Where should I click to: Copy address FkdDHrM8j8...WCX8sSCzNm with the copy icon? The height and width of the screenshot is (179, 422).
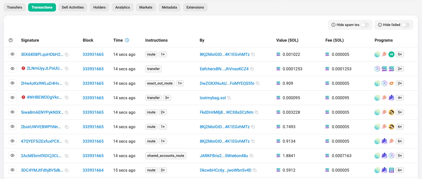point(257,113)
